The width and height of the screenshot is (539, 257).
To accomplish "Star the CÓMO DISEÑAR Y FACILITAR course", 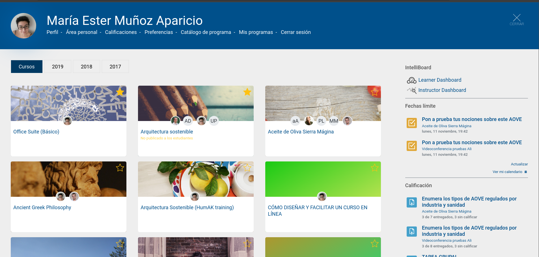I will pos(374,168).
